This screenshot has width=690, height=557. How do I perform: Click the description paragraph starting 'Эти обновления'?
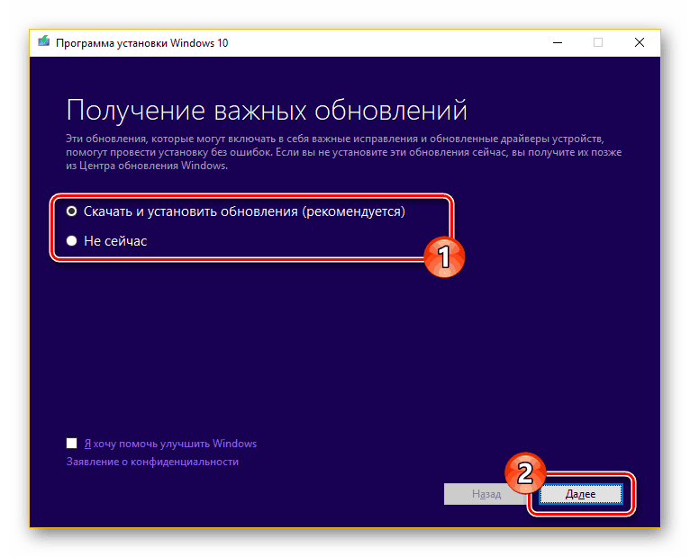click(344, 152)
